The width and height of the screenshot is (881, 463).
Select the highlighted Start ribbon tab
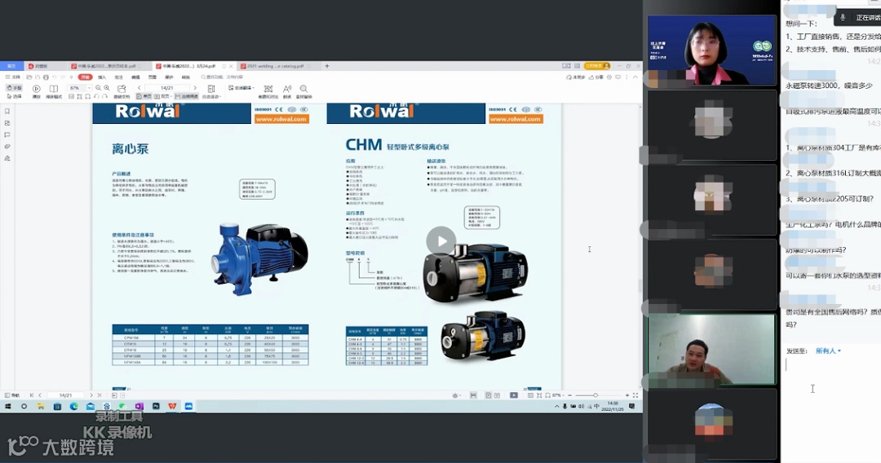point(86,77)
